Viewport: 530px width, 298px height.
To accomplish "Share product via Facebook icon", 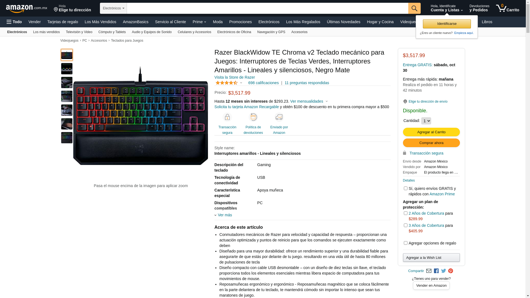I will click(436, 271).
